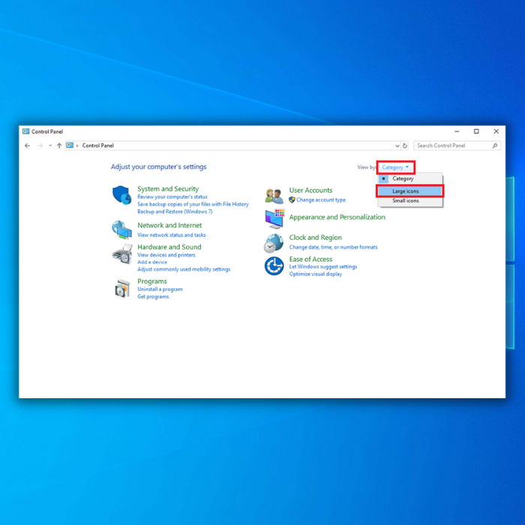Choose Large icons in View by menu
The image size is (525, 525).
(x=410, y=191)
